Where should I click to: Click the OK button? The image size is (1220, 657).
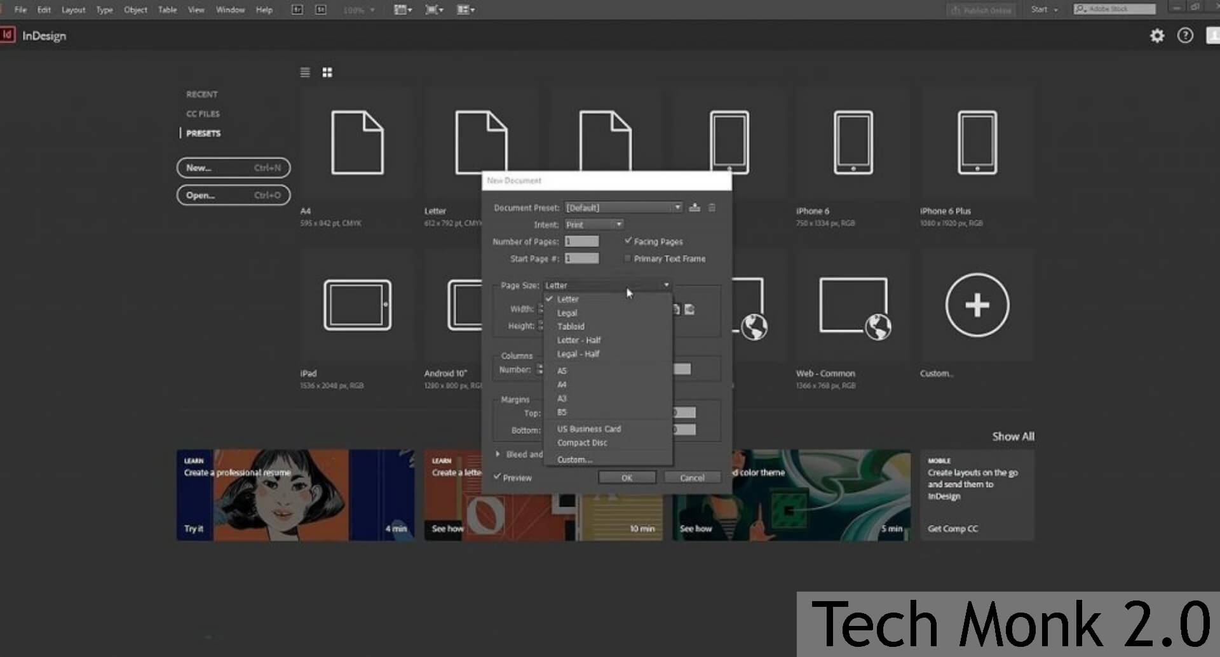627,477
